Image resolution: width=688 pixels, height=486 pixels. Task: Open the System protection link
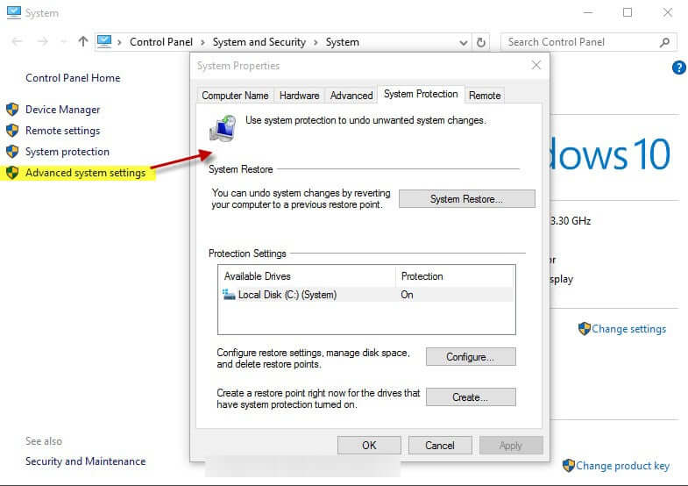coord(67,152)
